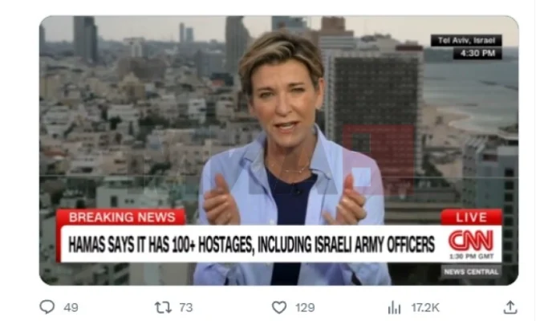Image resolution: width=540 pixels, height=321 pixels.
Task: Open view analytics bar chart icon
Action: [395, 307]
